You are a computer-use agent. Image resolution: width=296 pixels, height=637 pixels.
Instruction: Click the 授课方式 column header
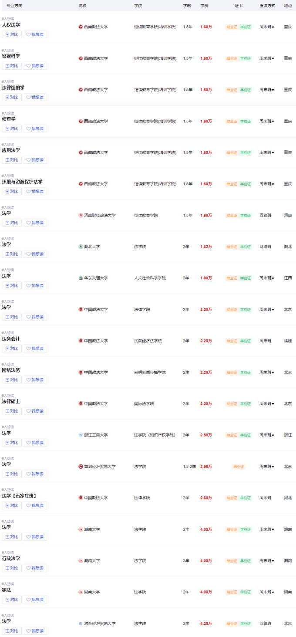pos(267,6)
